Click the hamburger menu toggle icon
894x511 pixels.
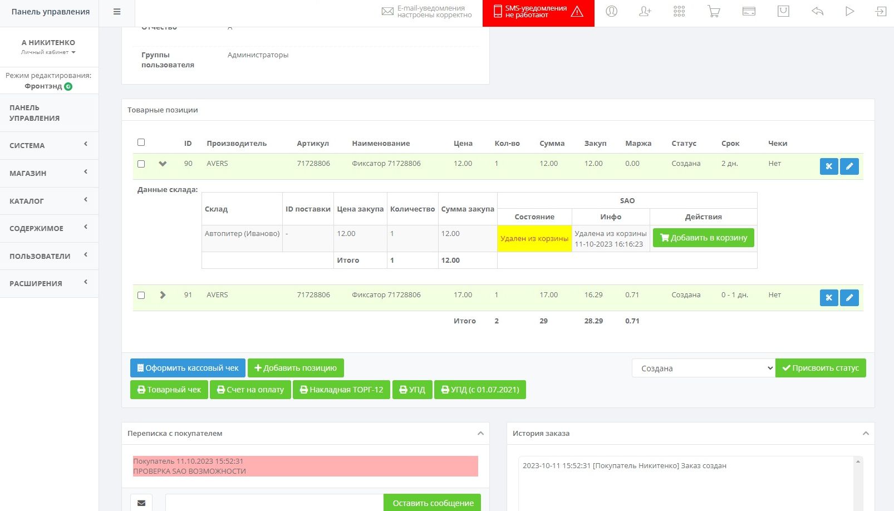(x=117, y=12)
